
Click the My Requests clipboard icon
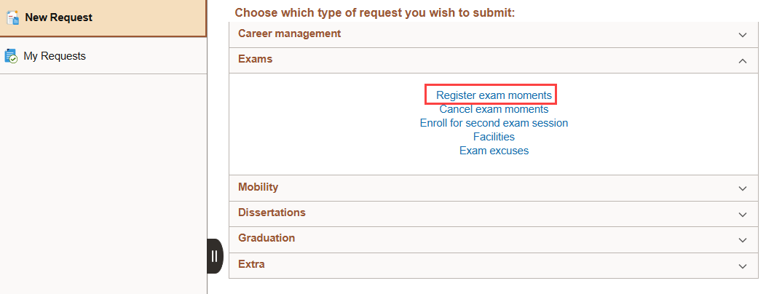point(11,56)
